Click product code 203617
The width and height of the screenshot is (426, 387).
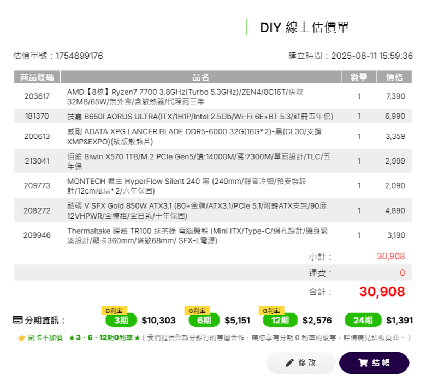(37, 96)
